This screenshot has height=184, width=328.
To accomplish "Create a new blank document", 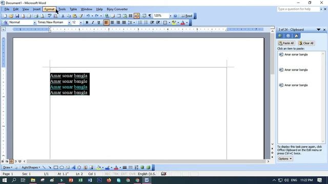I will (5, 16).
